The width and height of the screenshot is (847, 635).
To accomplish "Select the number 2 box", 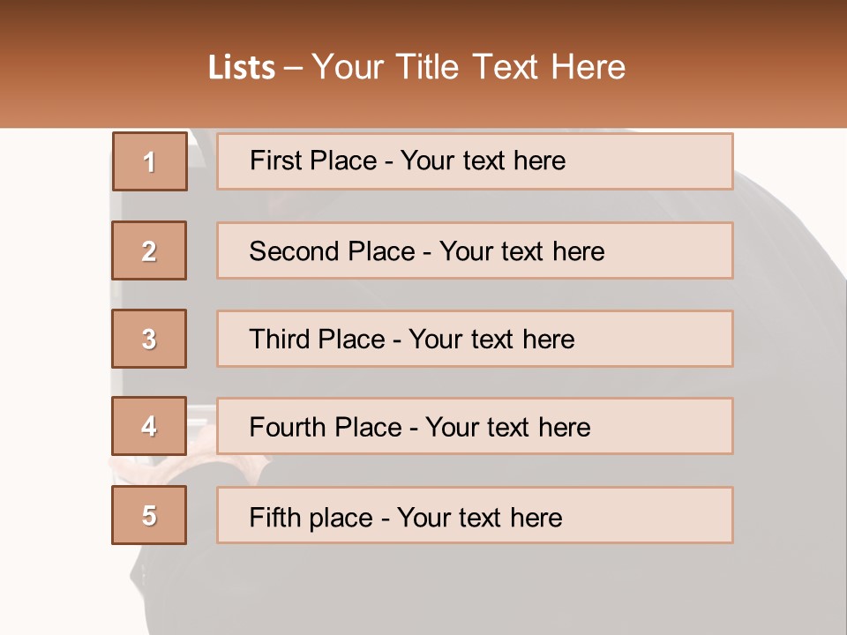I will tap(149, 250).
